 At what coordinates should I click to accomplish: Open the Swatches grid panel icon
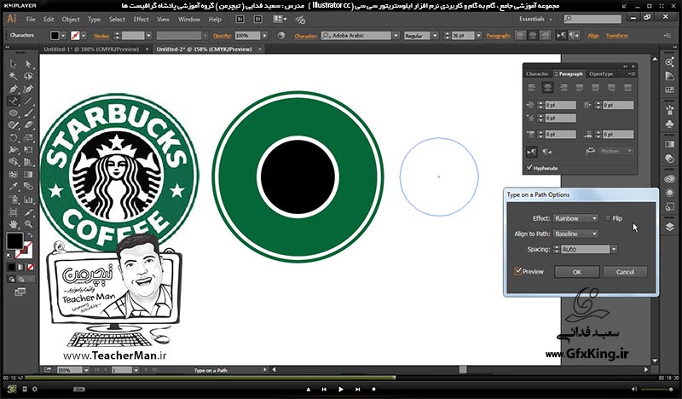(670, 90)
